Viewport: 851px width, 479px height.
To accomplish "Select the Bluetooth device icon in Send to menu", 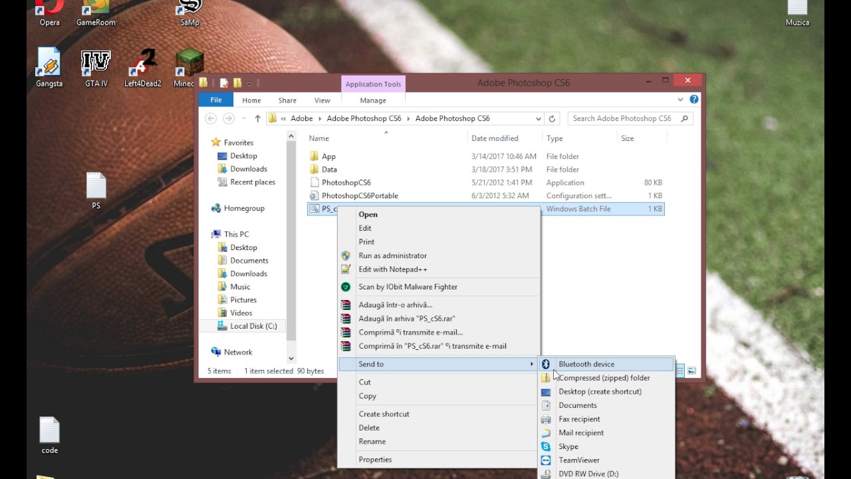I will tap(545, 364).
